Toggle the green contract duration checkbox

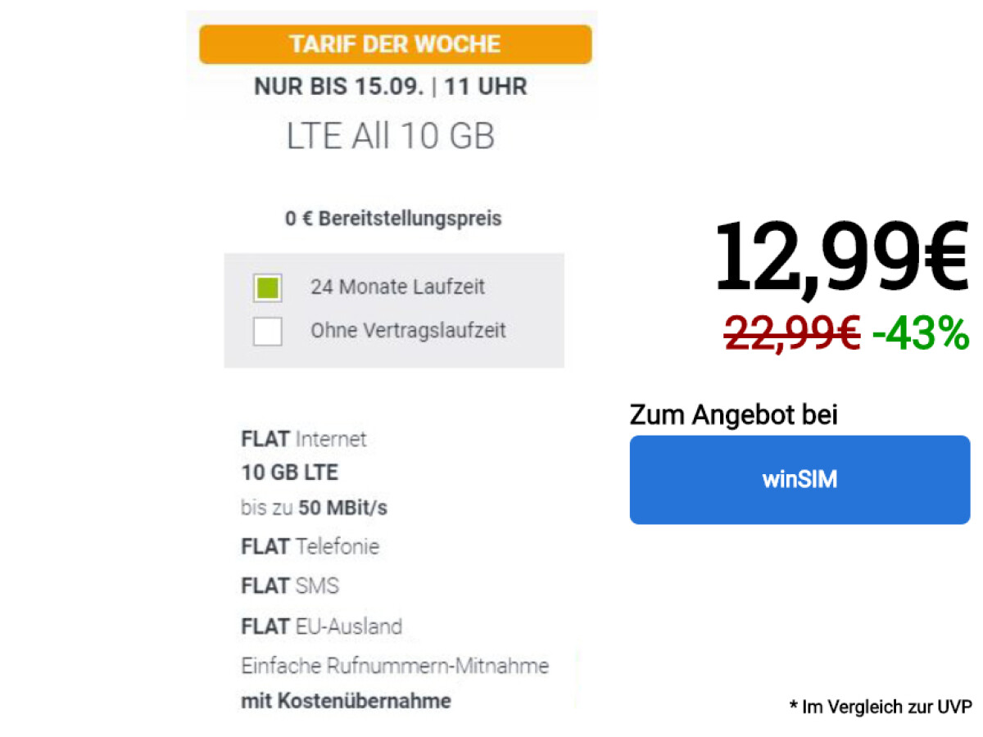267,288
